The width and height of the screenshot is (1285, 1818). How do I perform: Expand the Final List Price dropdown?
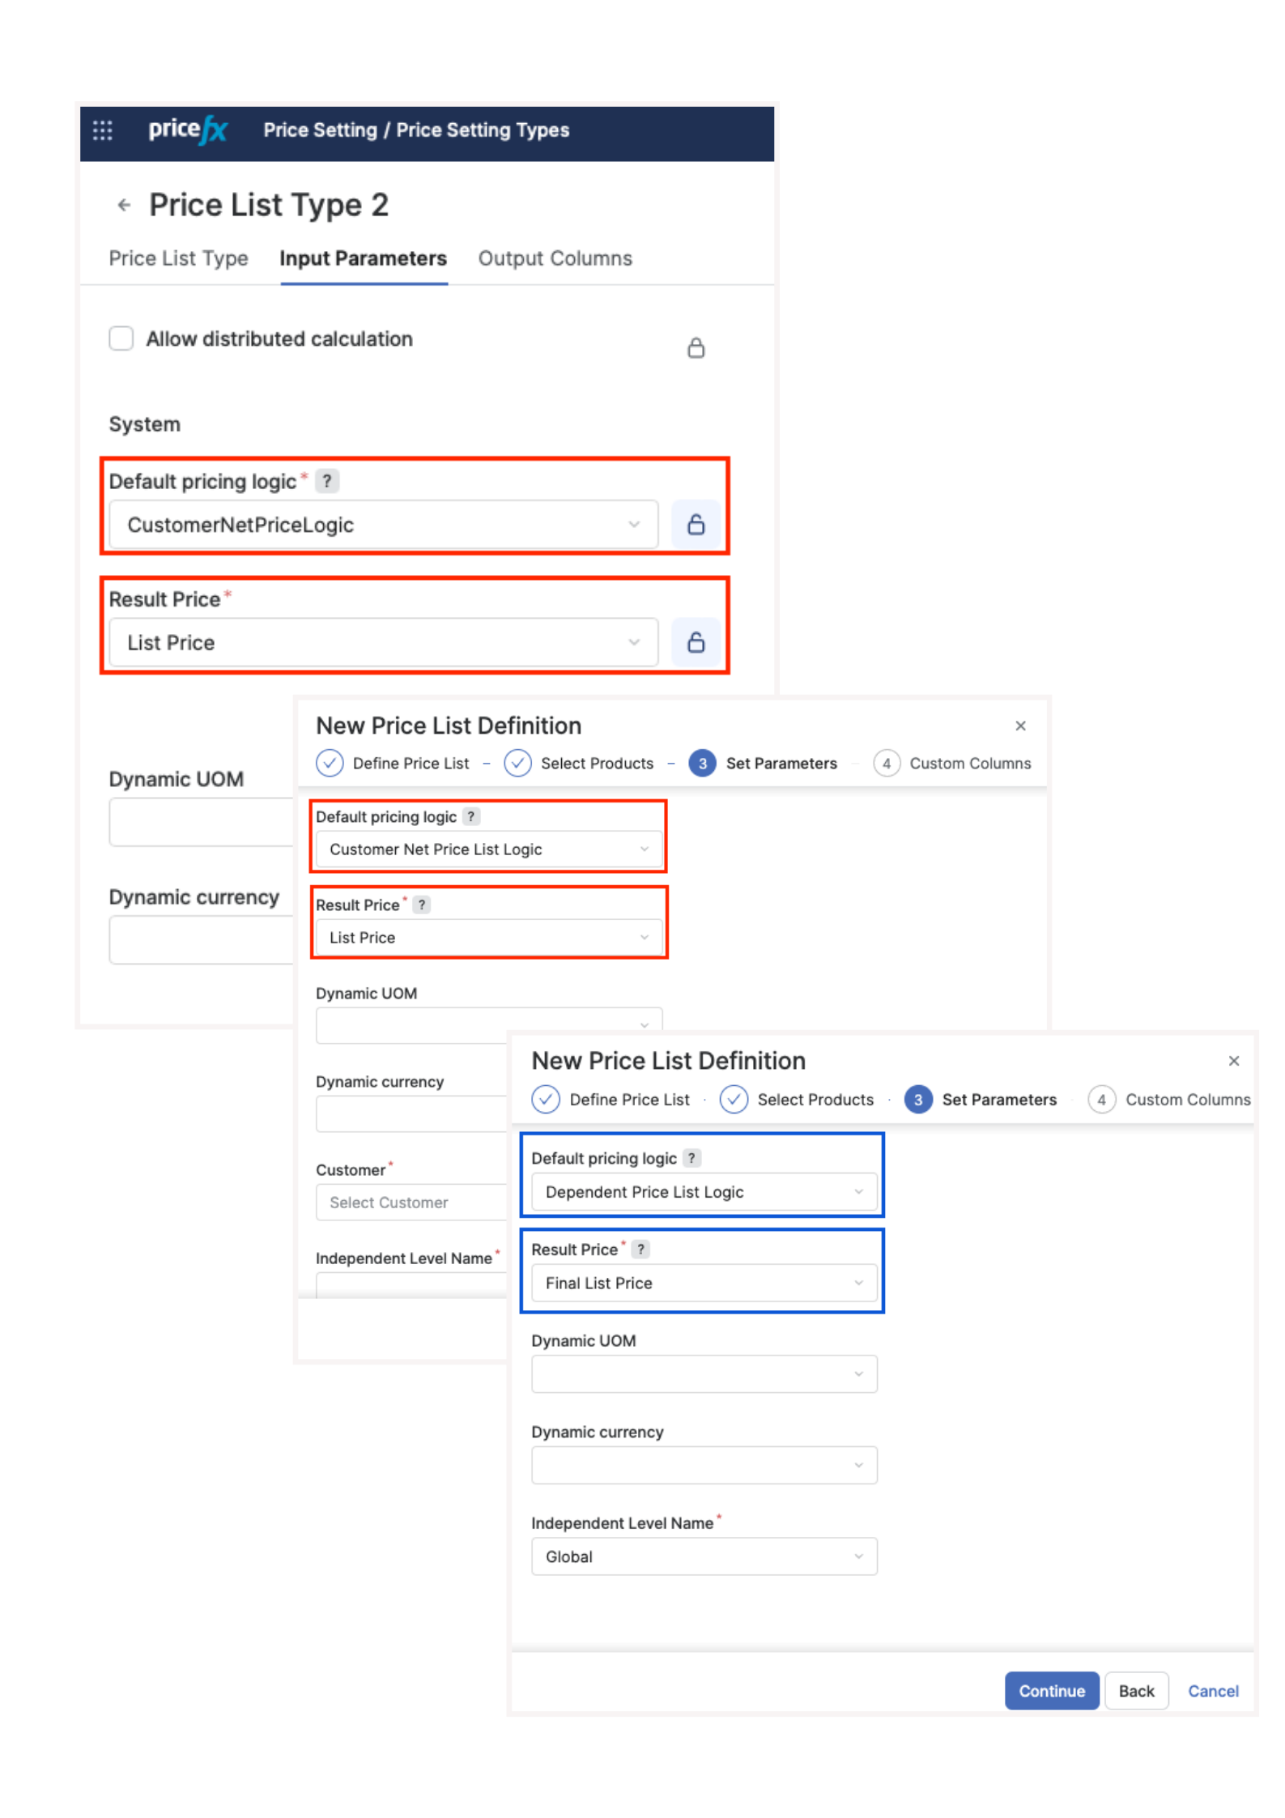[703, 1284]
